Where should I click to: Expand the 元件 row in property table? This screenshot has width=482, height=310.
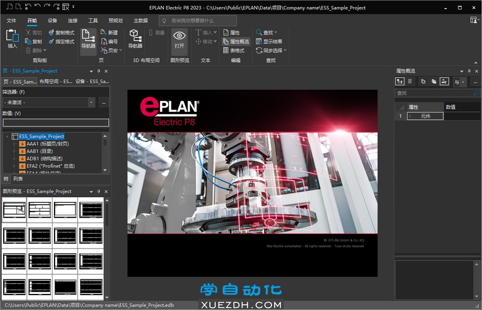click(410, 116)
